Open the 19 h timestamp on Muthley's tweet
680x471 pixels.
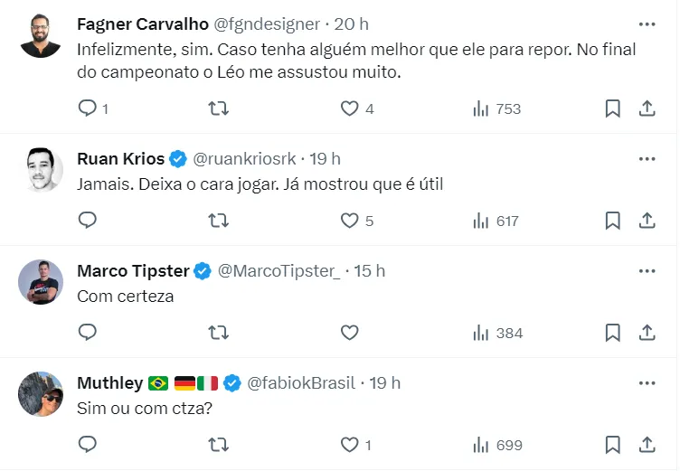pyautogui.click(x=384, y=383)
